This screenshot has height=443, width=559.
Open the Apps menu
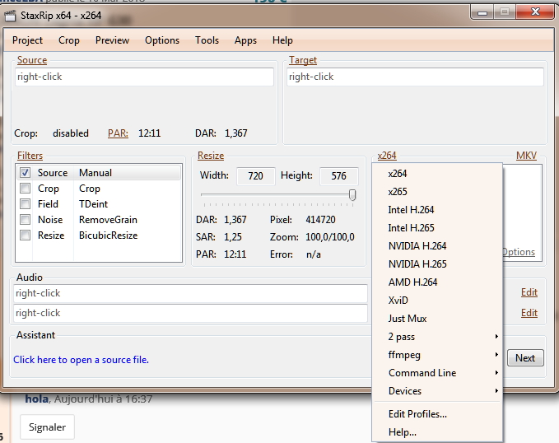click(x=245, y=40)
